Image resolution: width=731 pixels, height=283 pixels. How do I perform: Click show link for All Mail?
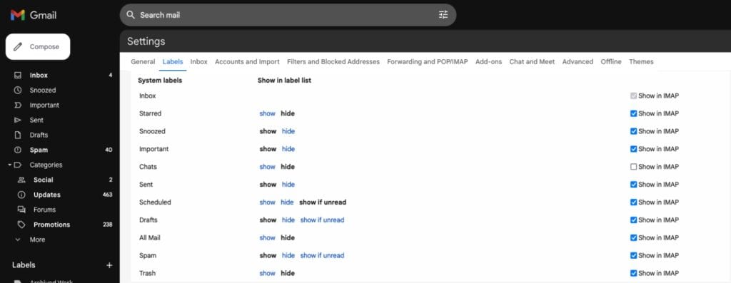pyautogui.click(x=268, y=237)
